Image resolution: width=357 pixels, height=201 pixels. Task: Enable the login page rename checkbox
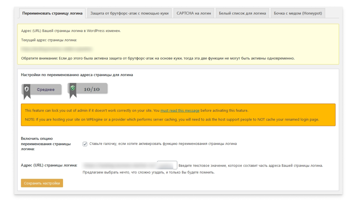pos(85,144)
